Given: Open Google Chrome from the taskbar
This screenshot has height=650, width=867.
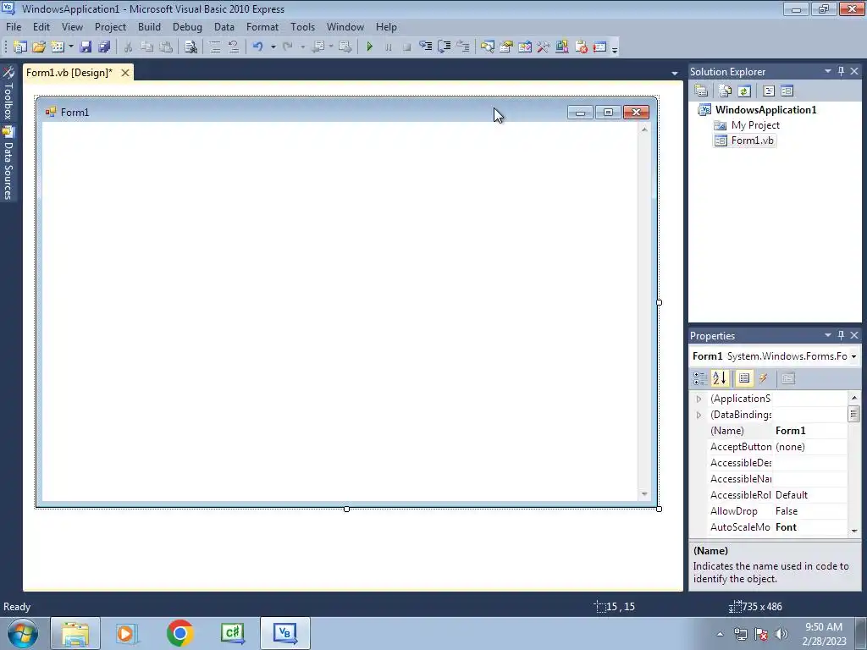Looking at the screenshot, I should (x=179, y=633).
